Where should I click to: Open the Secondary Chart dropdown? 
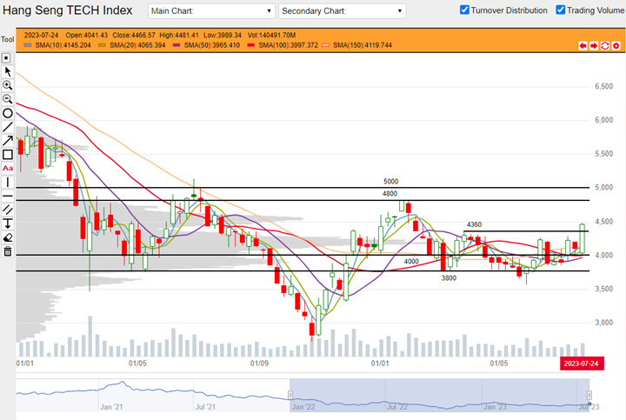pos(343,10)
